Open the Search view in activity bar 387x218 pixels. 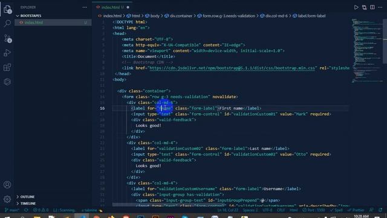pyautogui.click(x=7, y=24)
